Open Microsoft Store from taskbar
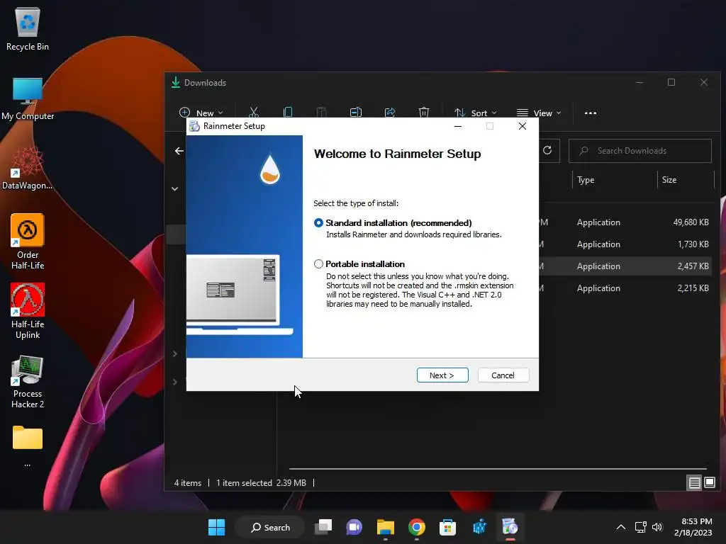This screenshot has width=726, height=544. pyautogui.click(x=448, y=527)
